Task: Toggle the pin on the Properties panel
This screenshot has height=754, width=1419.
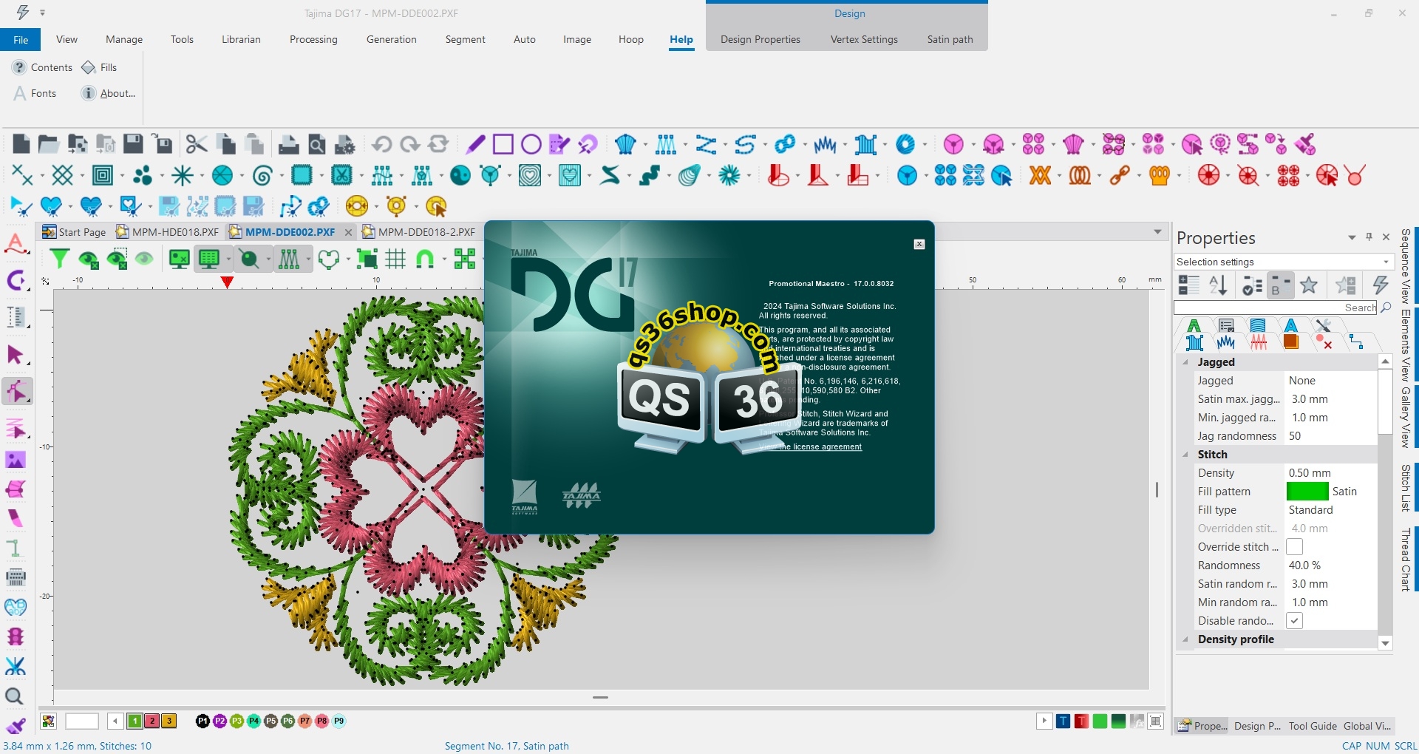Action: 1369,237
